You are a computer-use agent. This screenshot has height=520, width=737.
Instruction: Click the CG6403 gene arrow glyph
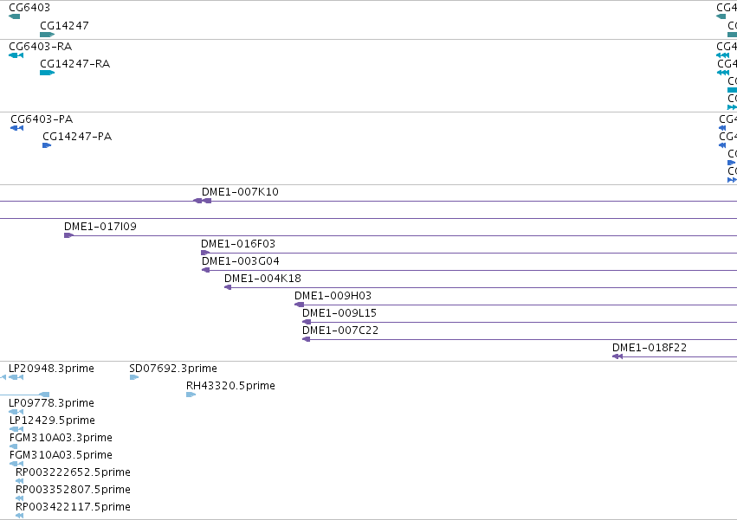(x=14, y=16)
